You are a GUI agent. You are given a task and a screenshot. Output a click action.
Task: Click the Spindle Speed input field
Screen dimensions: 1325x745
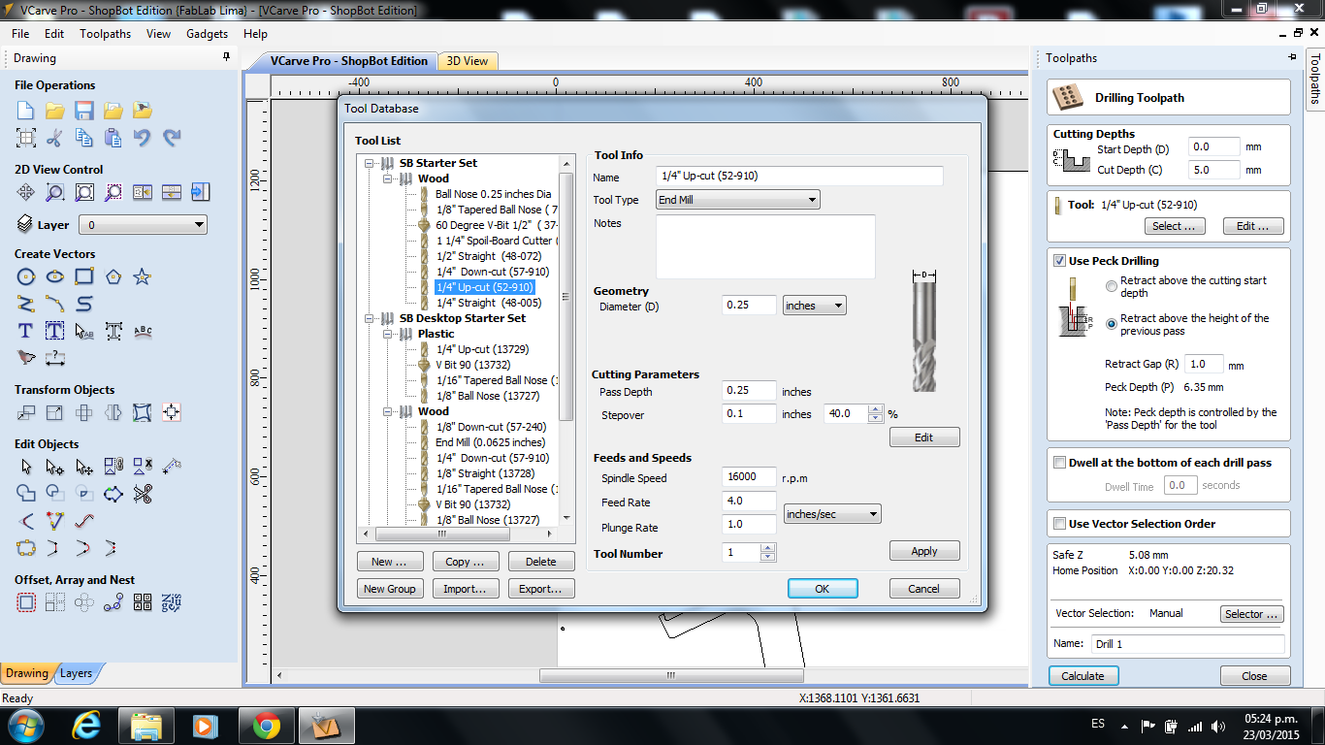(x=750, y=477)
